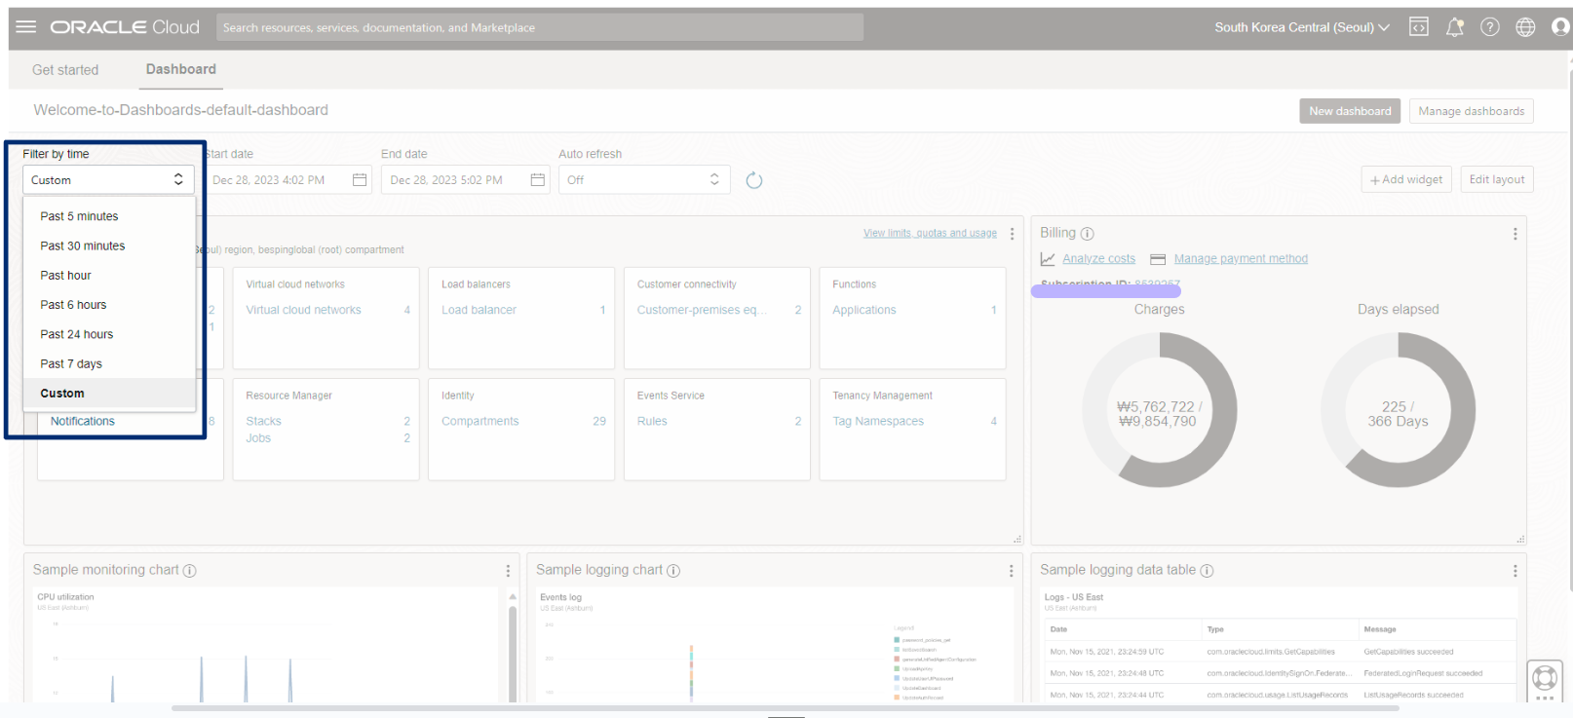Image resolution: width=1573 pixels, height=718 pixels.
Task: Click Edit layout button
Action: coord(1497,179)
